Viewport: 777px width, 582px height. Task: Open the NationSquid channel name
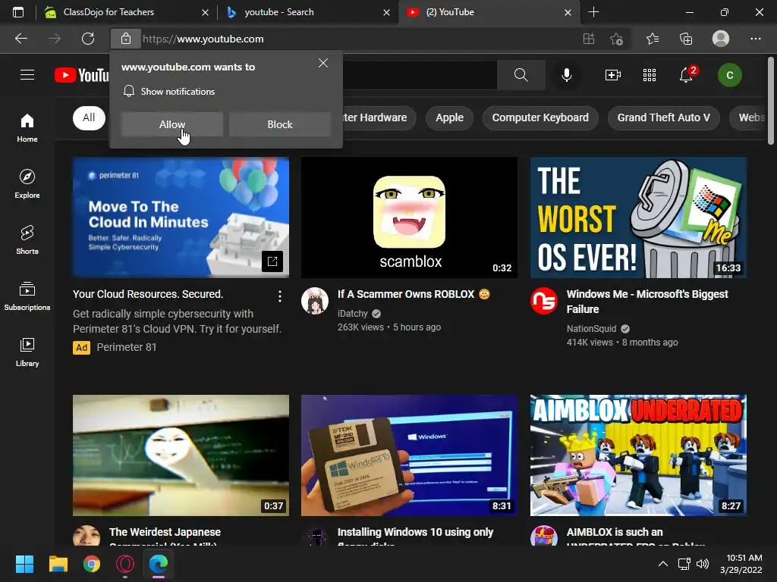click(591, 329)
